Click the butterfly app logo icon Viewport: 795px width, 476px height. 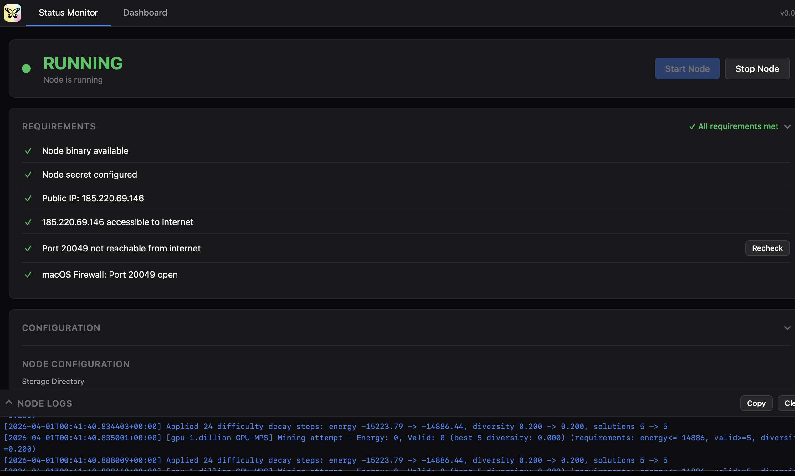(13, 13)
